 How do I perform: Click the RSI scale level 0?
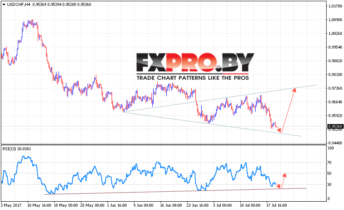click(328, 199)
